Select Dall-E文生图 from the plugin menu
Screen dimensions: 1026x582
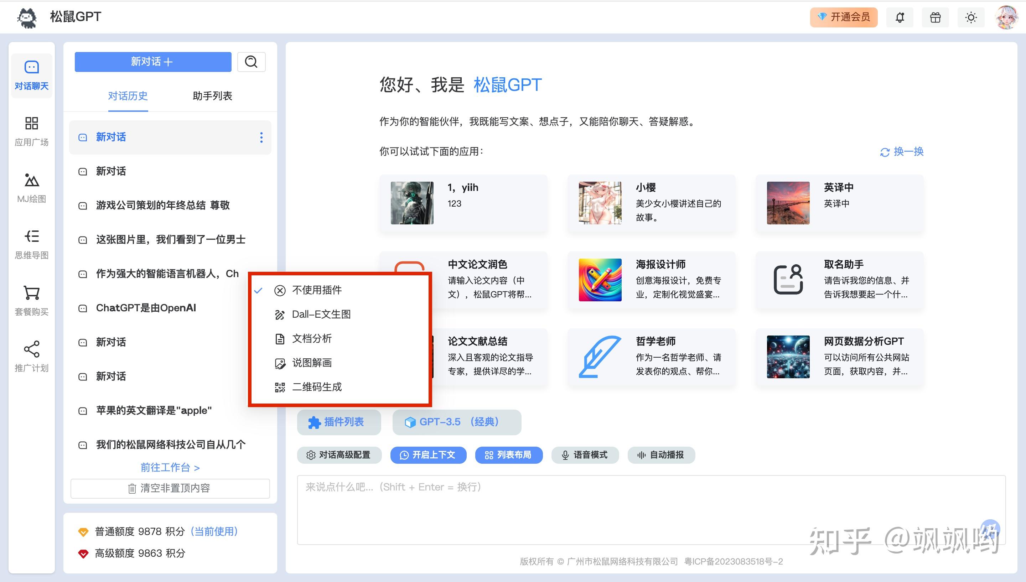click(321, 314)
